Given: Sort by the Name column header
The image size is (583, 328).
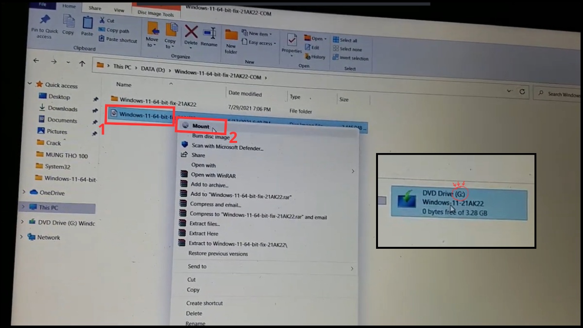Looking at the screenshot, I should [x=124, y=85].
